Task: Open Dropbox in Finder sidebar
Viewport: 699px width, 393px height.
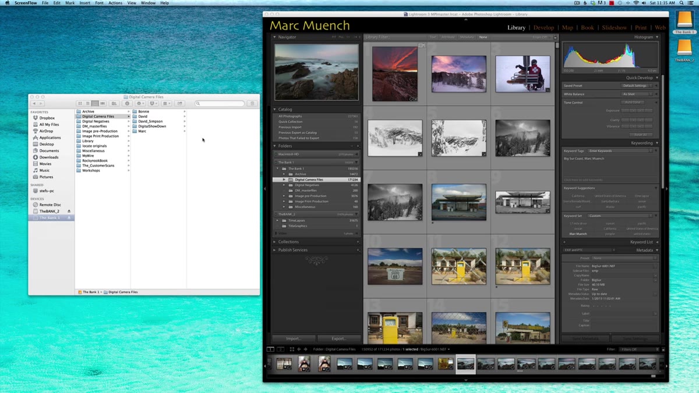Action: click(47, 118)
